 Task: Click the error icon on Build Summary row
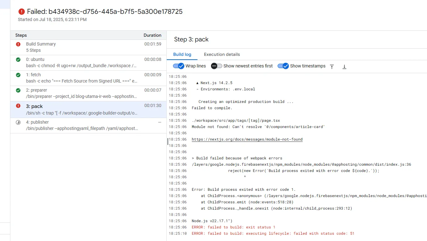click(x=18, y=44)
